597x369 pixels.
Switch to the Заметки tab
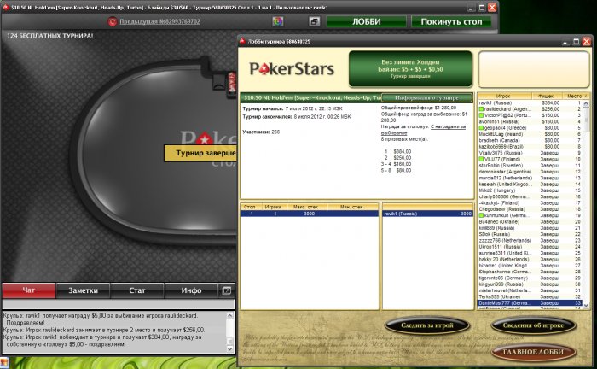(x=83, y=290)
